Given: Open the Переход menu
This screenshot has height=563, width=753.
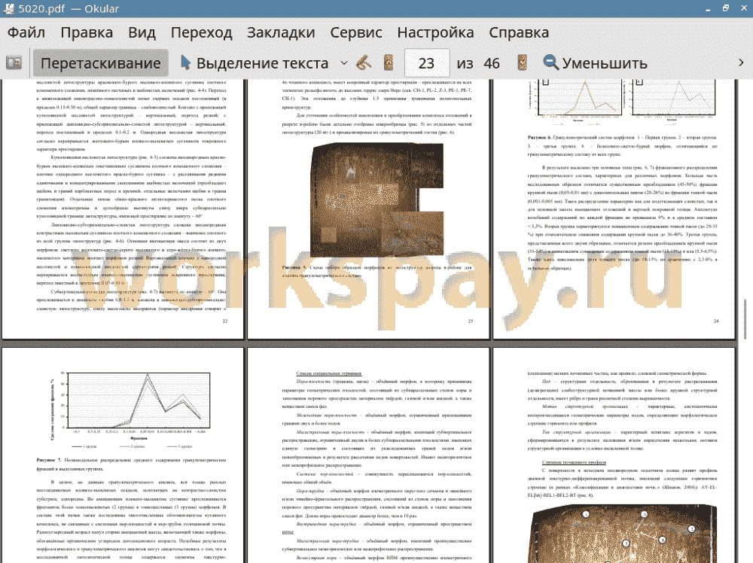Looking at the screenshot, I should [202, 32].
